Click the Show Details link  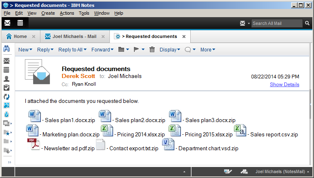(x=284, y=85)
